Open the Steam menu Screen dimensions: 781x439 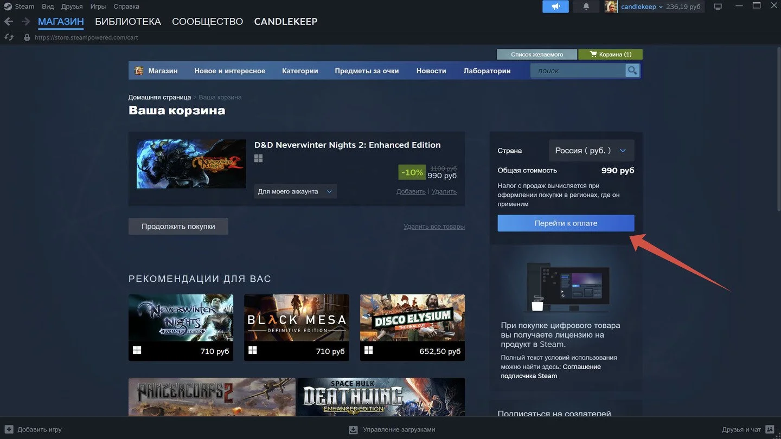pyautogui.click(x=24, y=7)
